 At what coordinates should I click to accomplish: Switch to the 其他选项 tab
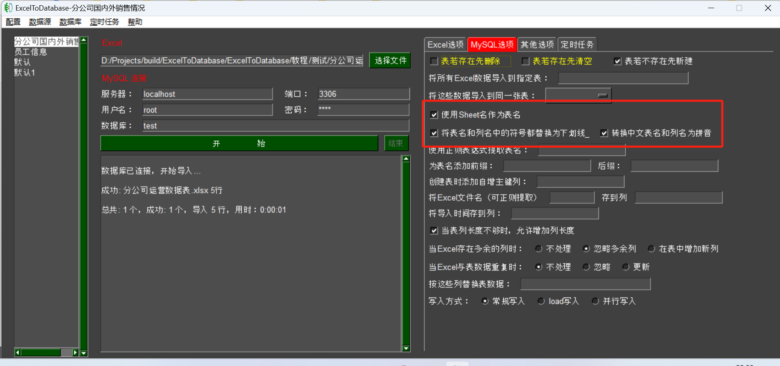537,45
